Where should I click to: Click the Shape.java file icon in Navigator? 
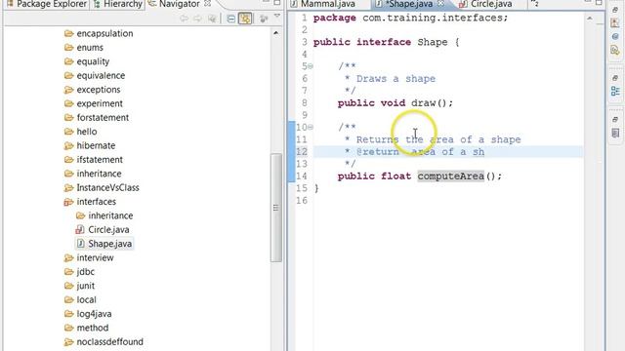pyautogui.click(x=80, y=244)
